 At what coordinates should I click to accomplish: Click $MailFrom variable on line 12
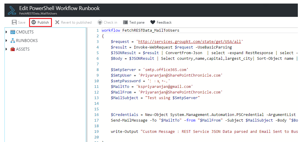click(121, 92)
